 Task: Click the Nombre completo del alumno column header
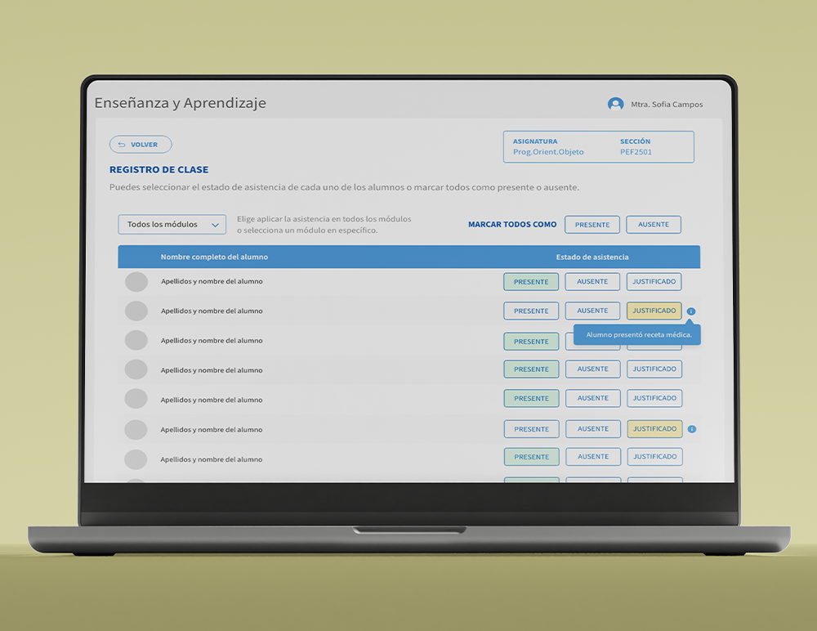[214, 257]
